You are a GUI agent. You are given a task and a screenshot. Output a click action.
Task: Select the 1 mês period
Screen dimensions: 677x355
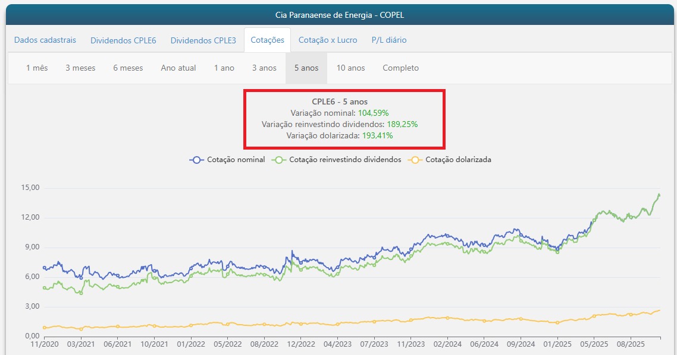(37, 68)
